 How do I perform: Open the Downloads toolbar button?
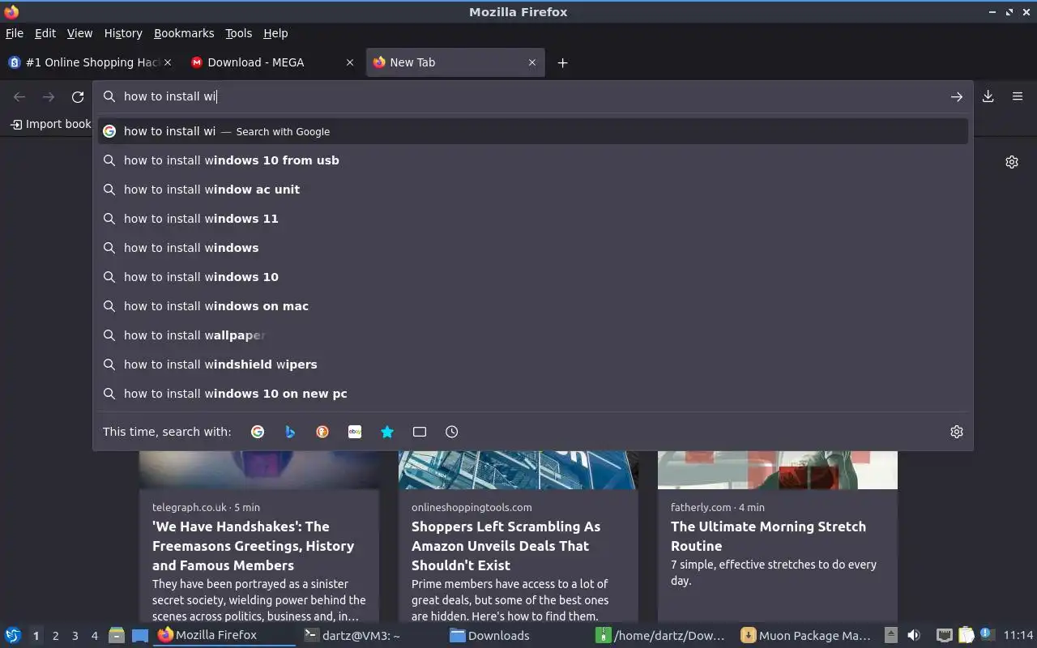click(x=988, y=96)
